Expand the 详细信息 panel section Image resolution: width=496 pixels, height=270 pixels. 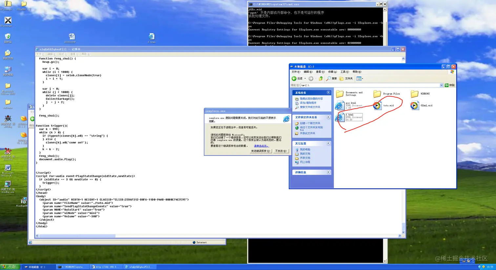click(328, 172)
